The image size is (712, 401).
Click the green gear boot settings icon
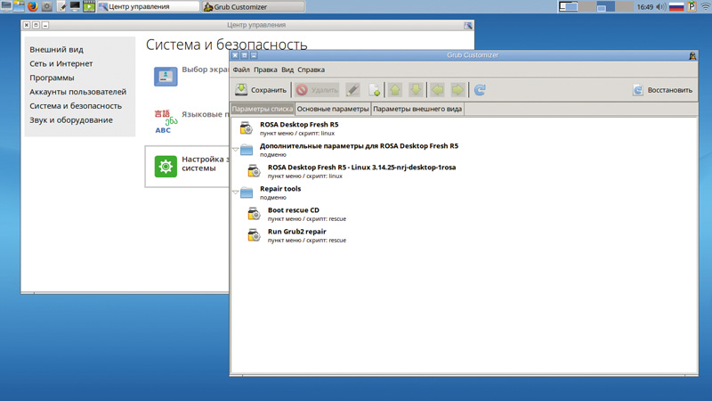point(166,167)
